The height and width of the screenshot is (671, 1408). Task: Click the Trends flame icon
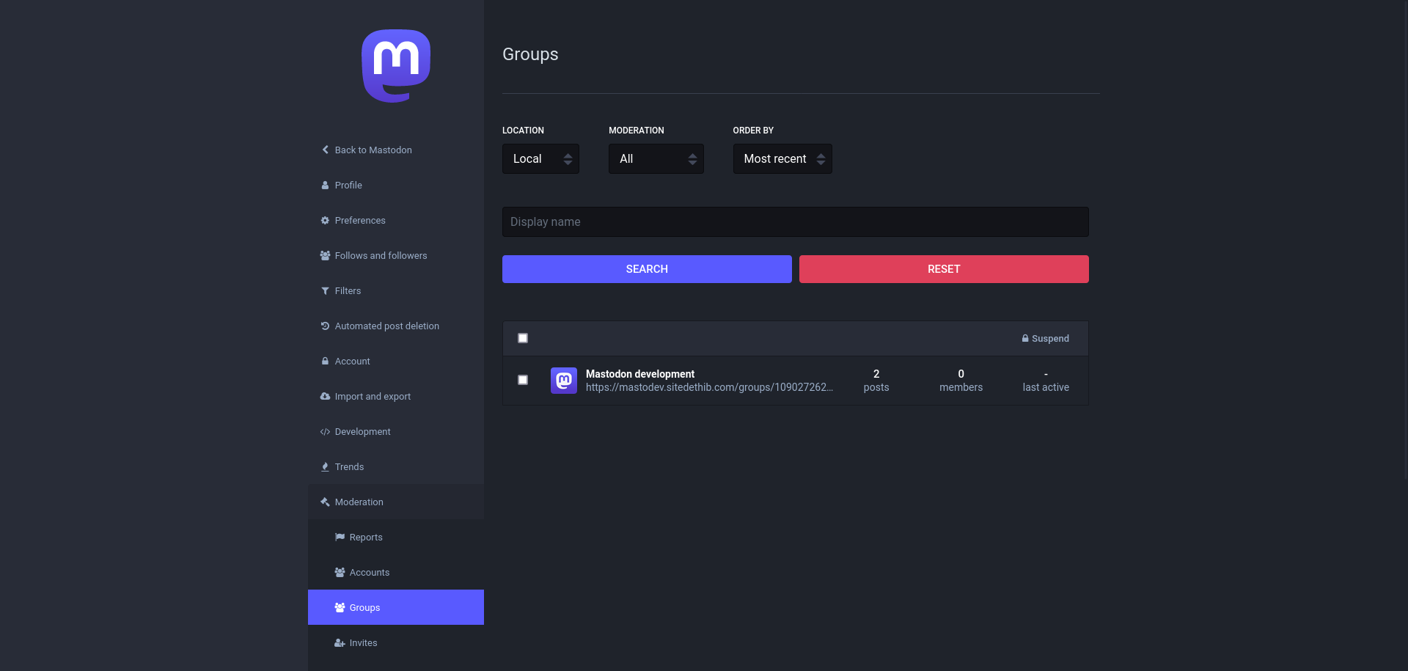tap(325, 466)
